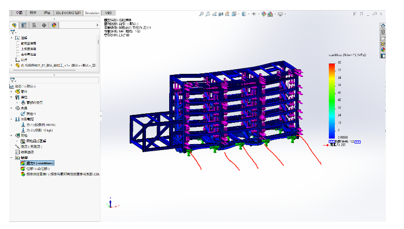The height and width of the screenshot is (229, 404).
Task: Switch to the MBD tab
Action: (109, 13)
